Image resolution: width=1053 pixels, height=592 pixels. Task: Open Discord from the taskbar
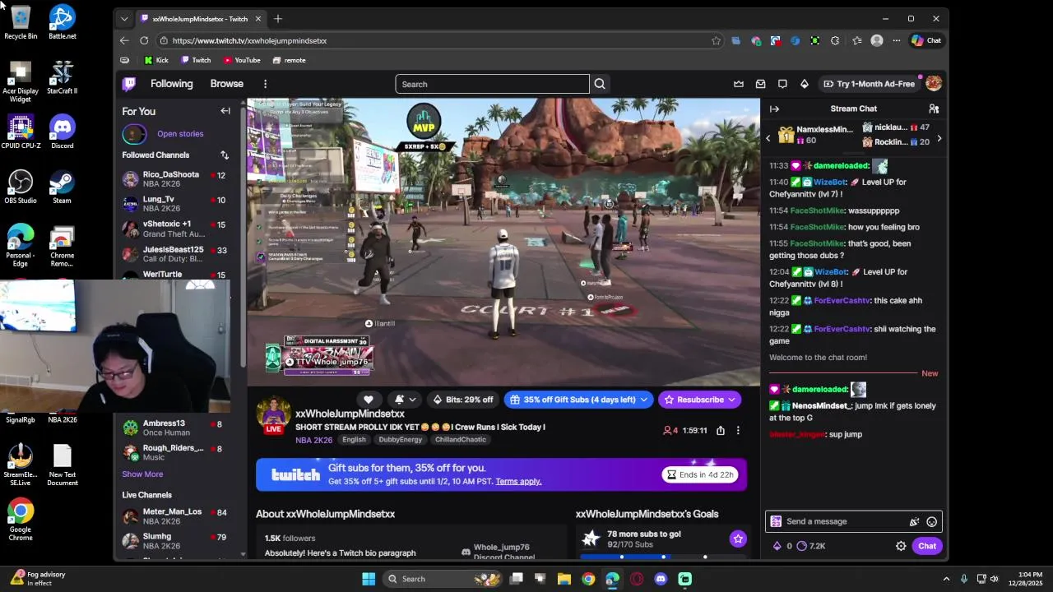pos(661,579)
